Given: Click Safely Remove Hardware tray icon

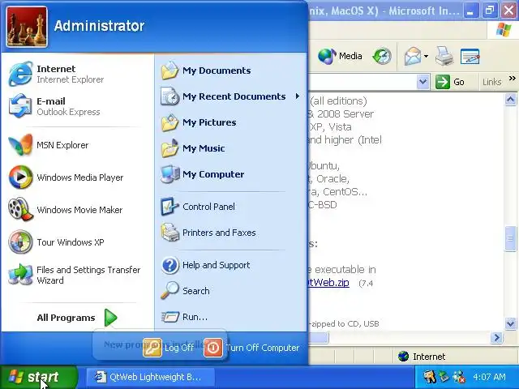Looking at the screenshot, I should 444,377.
